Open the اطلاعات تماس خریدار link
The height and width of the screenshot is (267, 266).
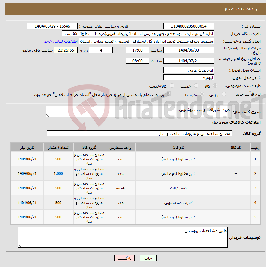(x=60, y=41)
